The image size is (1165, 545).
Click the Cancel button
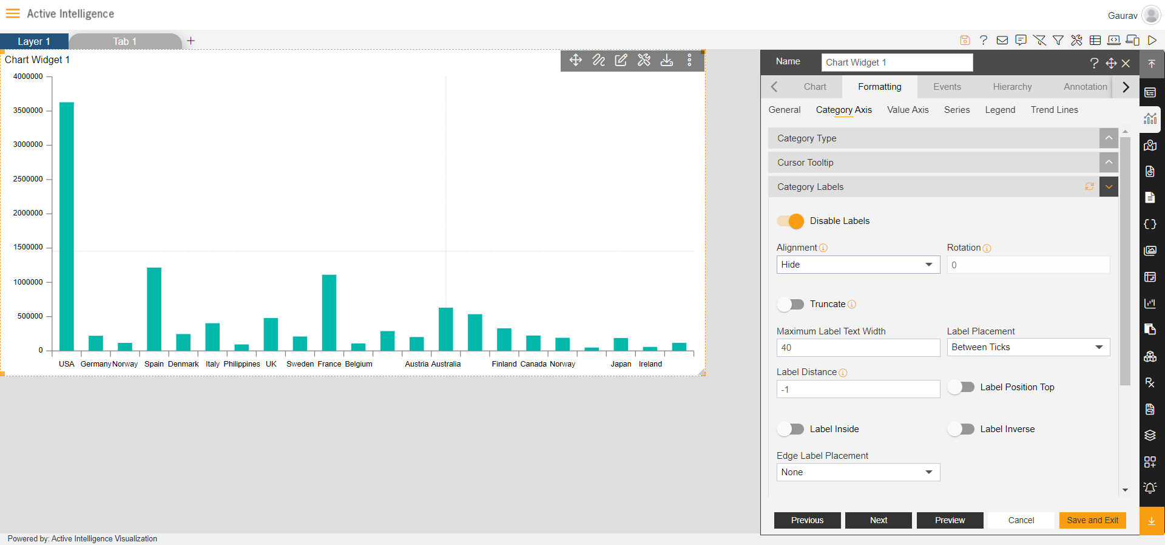pos(1021,520)
